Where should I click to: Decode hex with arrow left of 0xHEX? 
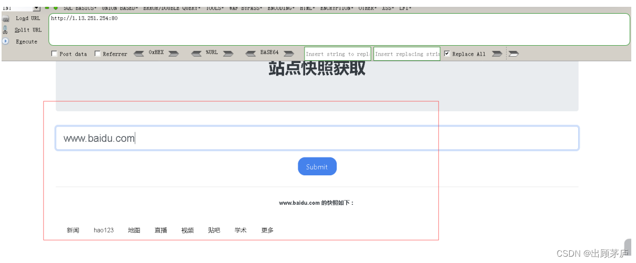(139, 54)
